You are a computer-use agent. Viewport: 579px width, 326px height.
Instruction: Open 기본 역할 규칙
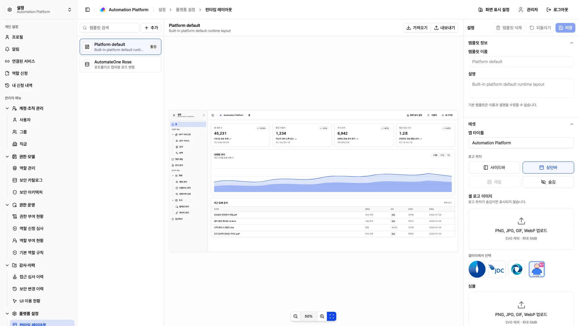(42, 253)
